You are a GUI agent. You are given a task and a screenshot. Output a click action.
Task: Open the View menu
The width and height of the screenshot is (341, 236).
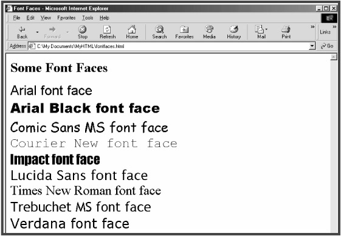click(x=46, y=18)
